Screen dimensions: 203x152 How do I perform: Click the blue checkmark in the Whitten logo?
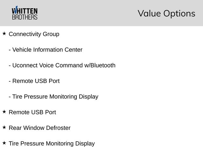click(15, 10)
